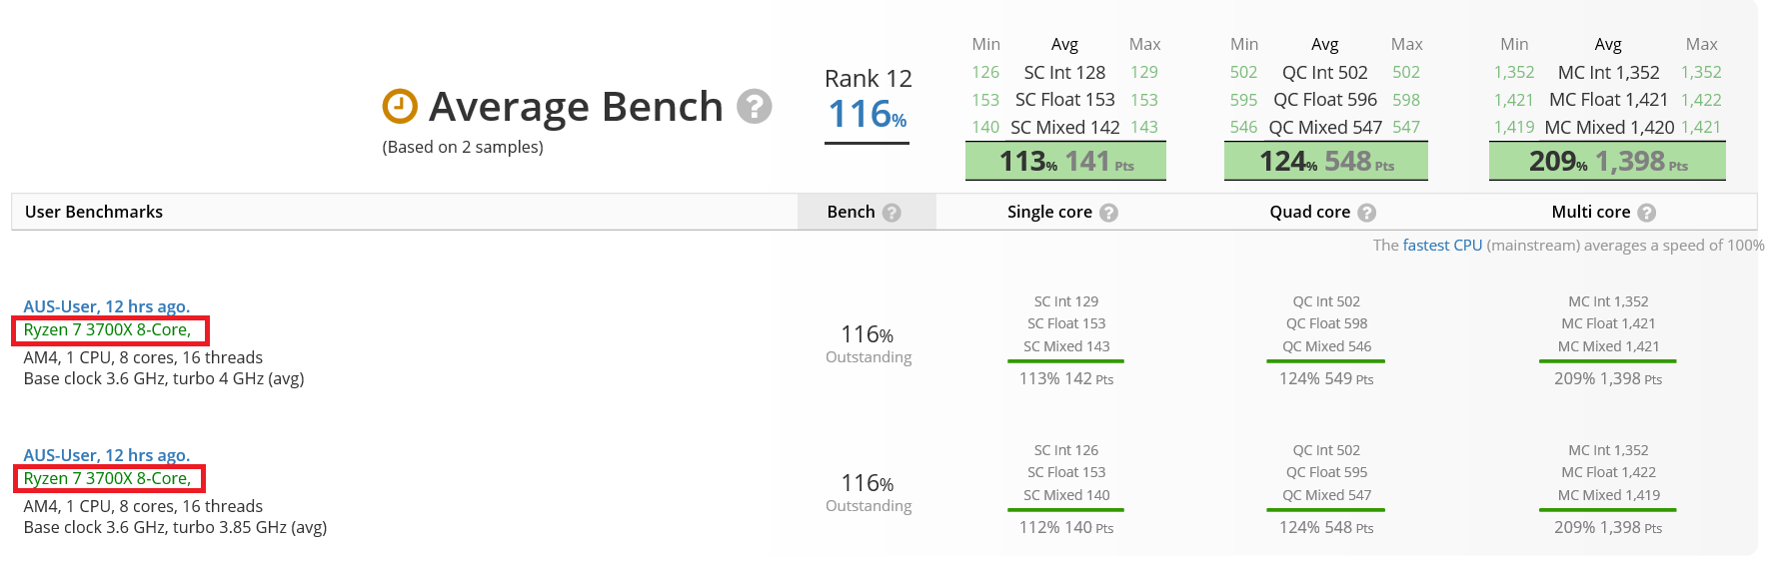Click the help icon next to Average Bench
Screen dimensions: 1768x562
tap(755, 106)
